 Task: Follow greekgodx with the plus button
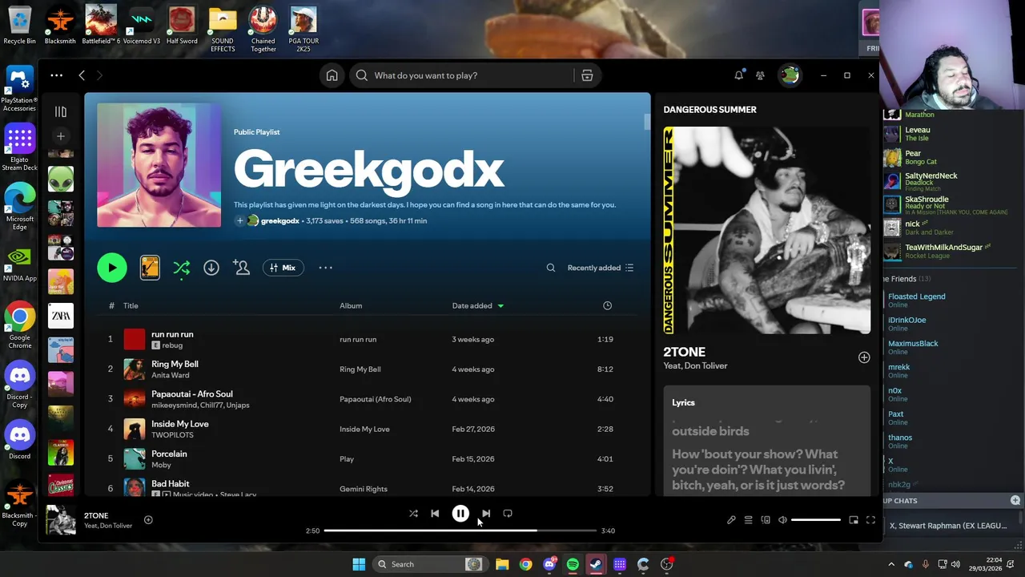point(239,220)
